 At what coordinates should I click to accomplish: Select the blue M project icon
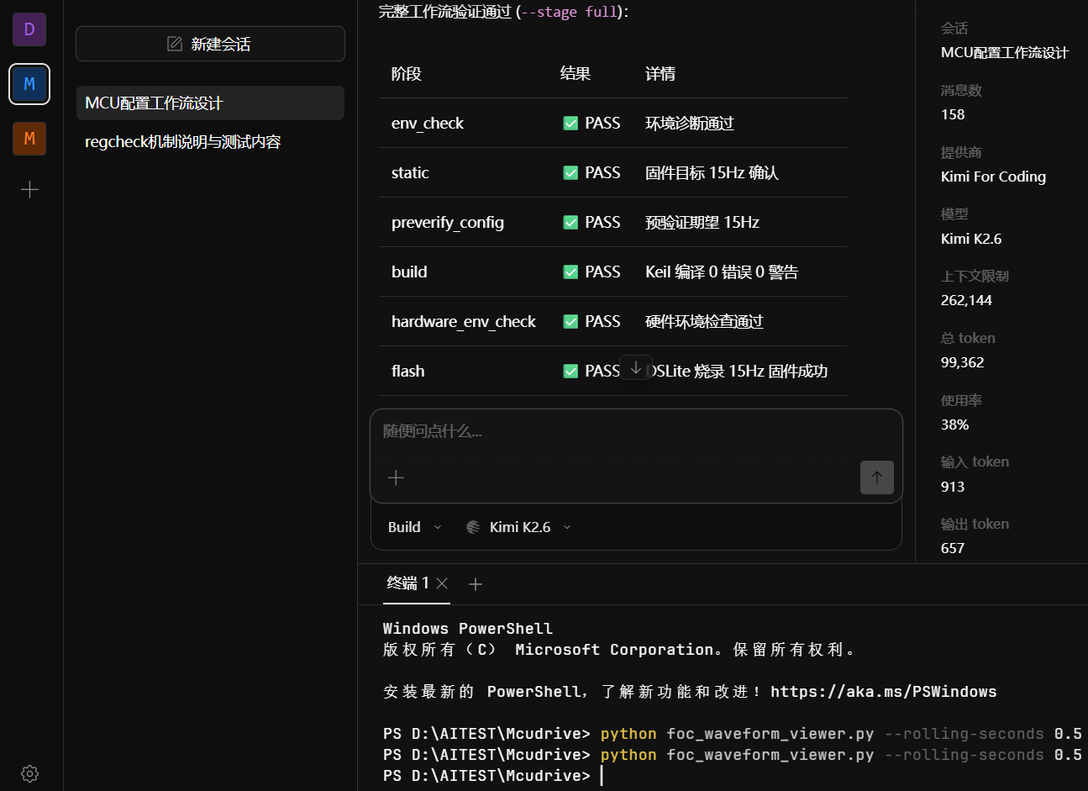[29, 84]
